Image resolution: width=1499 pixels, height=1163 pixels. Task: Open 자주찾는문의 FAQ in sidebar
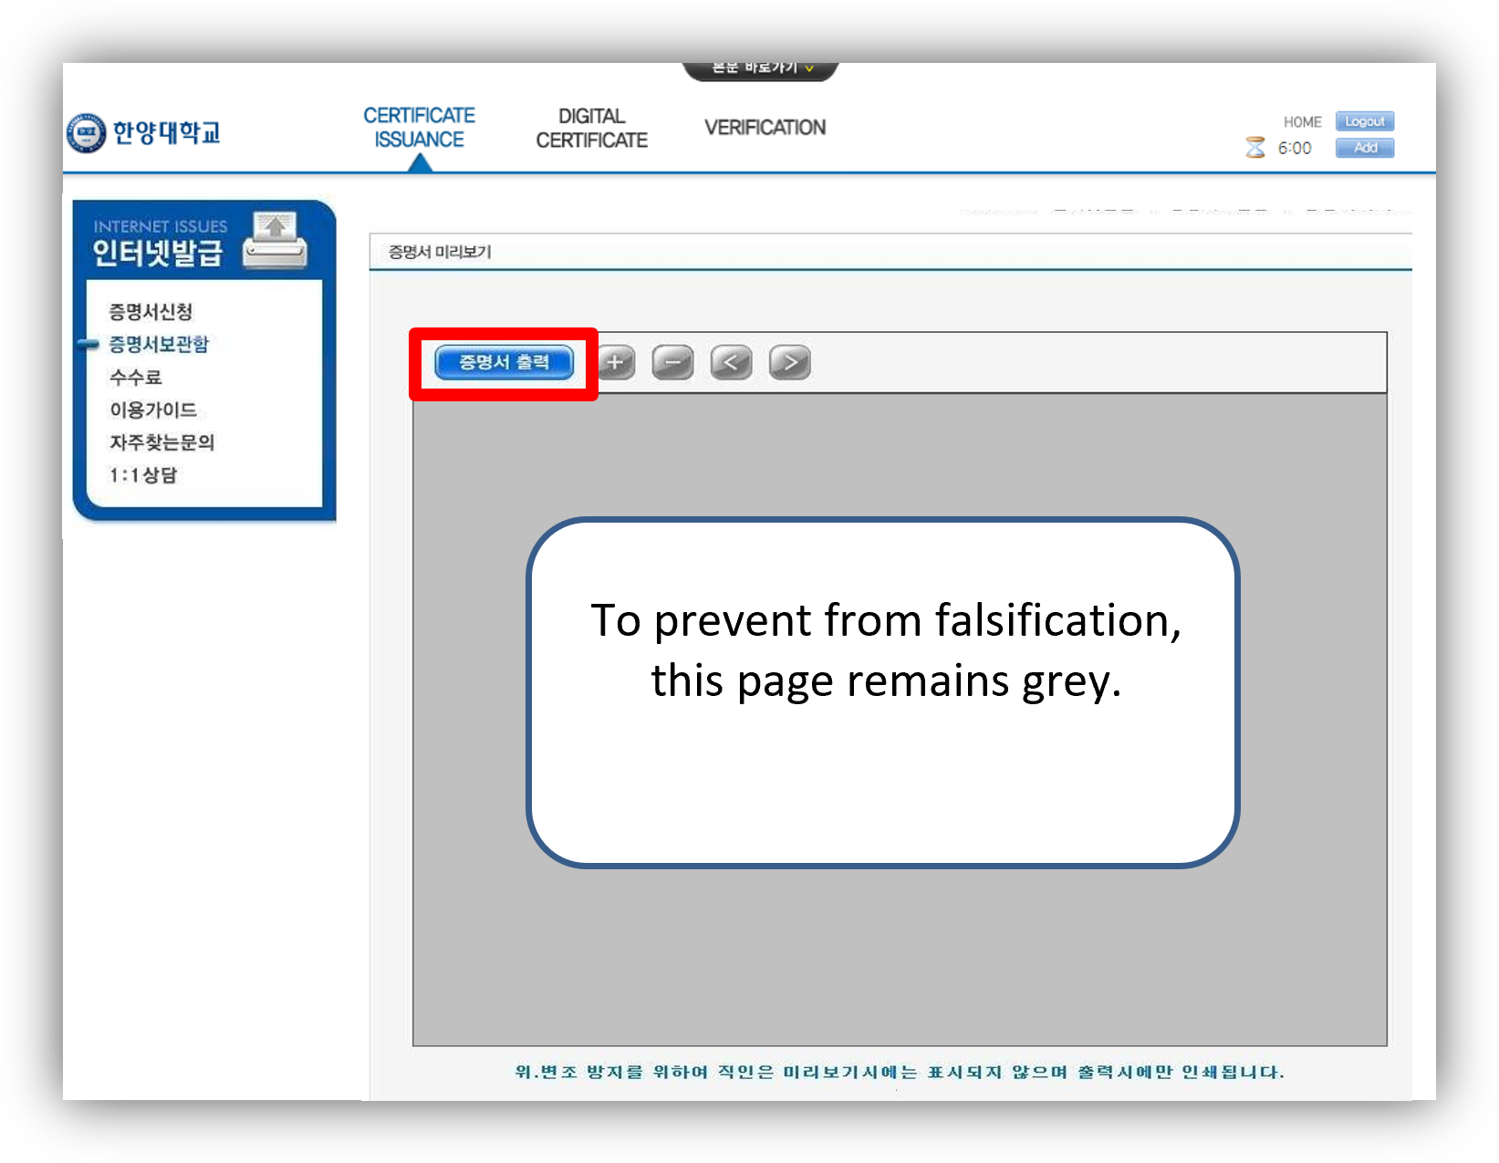[162, 442]
